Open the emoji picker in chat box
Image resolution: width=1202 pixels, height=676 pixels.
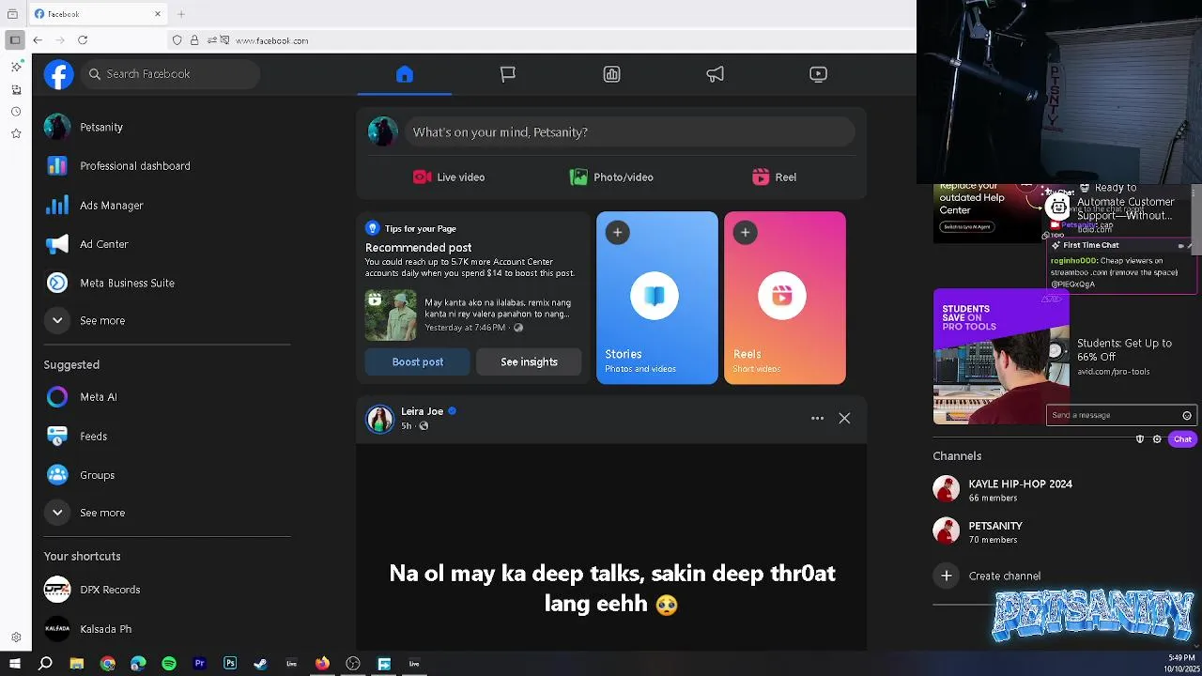1187,415
